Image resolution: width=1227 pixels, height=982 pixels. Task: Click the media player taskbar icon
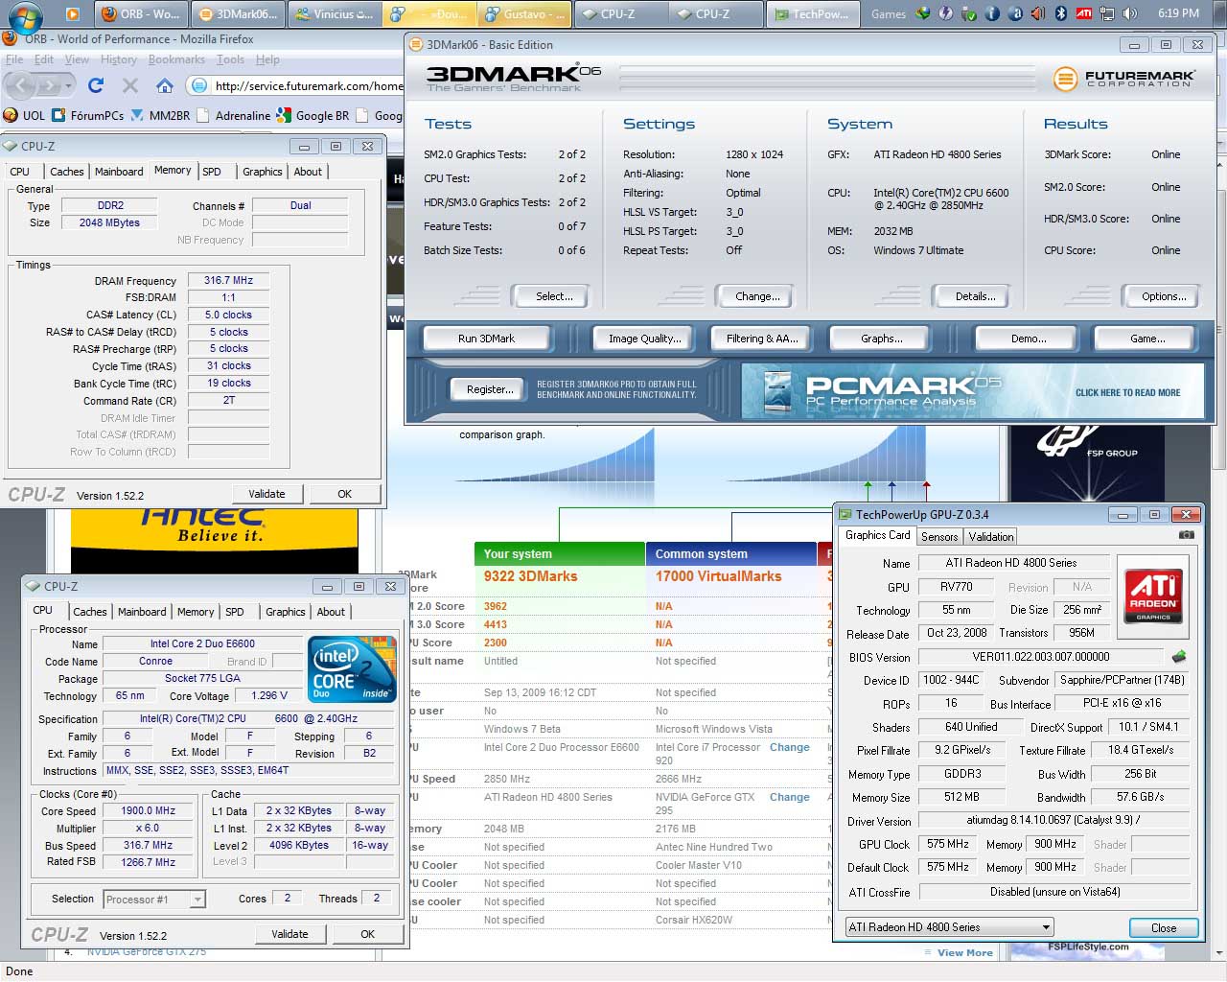(x=73, y=13)
